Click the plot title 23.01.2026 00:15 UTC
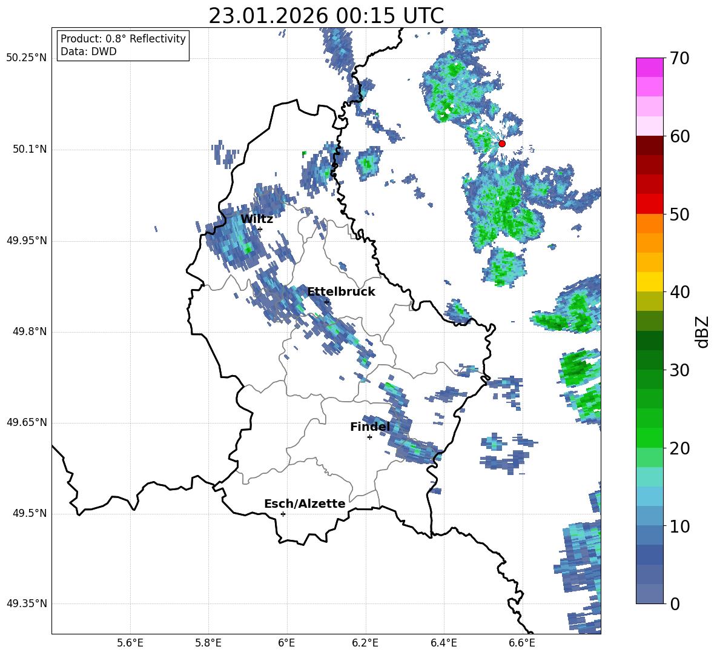 [326, 16]
